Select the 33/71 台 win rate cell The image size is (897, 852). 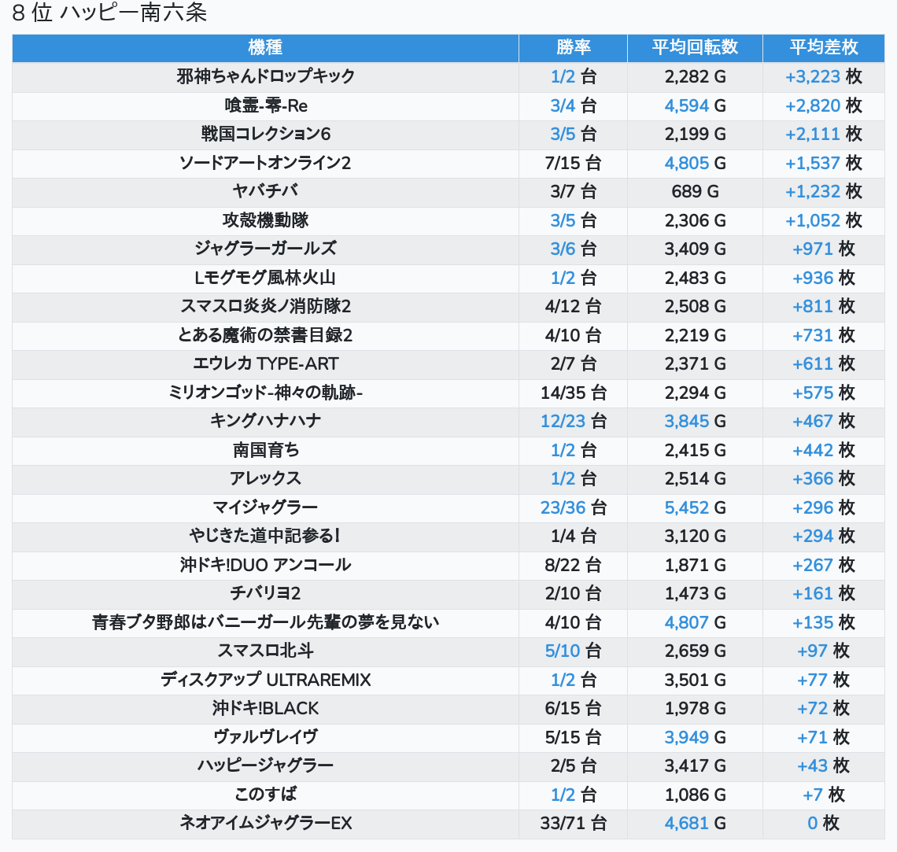[573, 824]
